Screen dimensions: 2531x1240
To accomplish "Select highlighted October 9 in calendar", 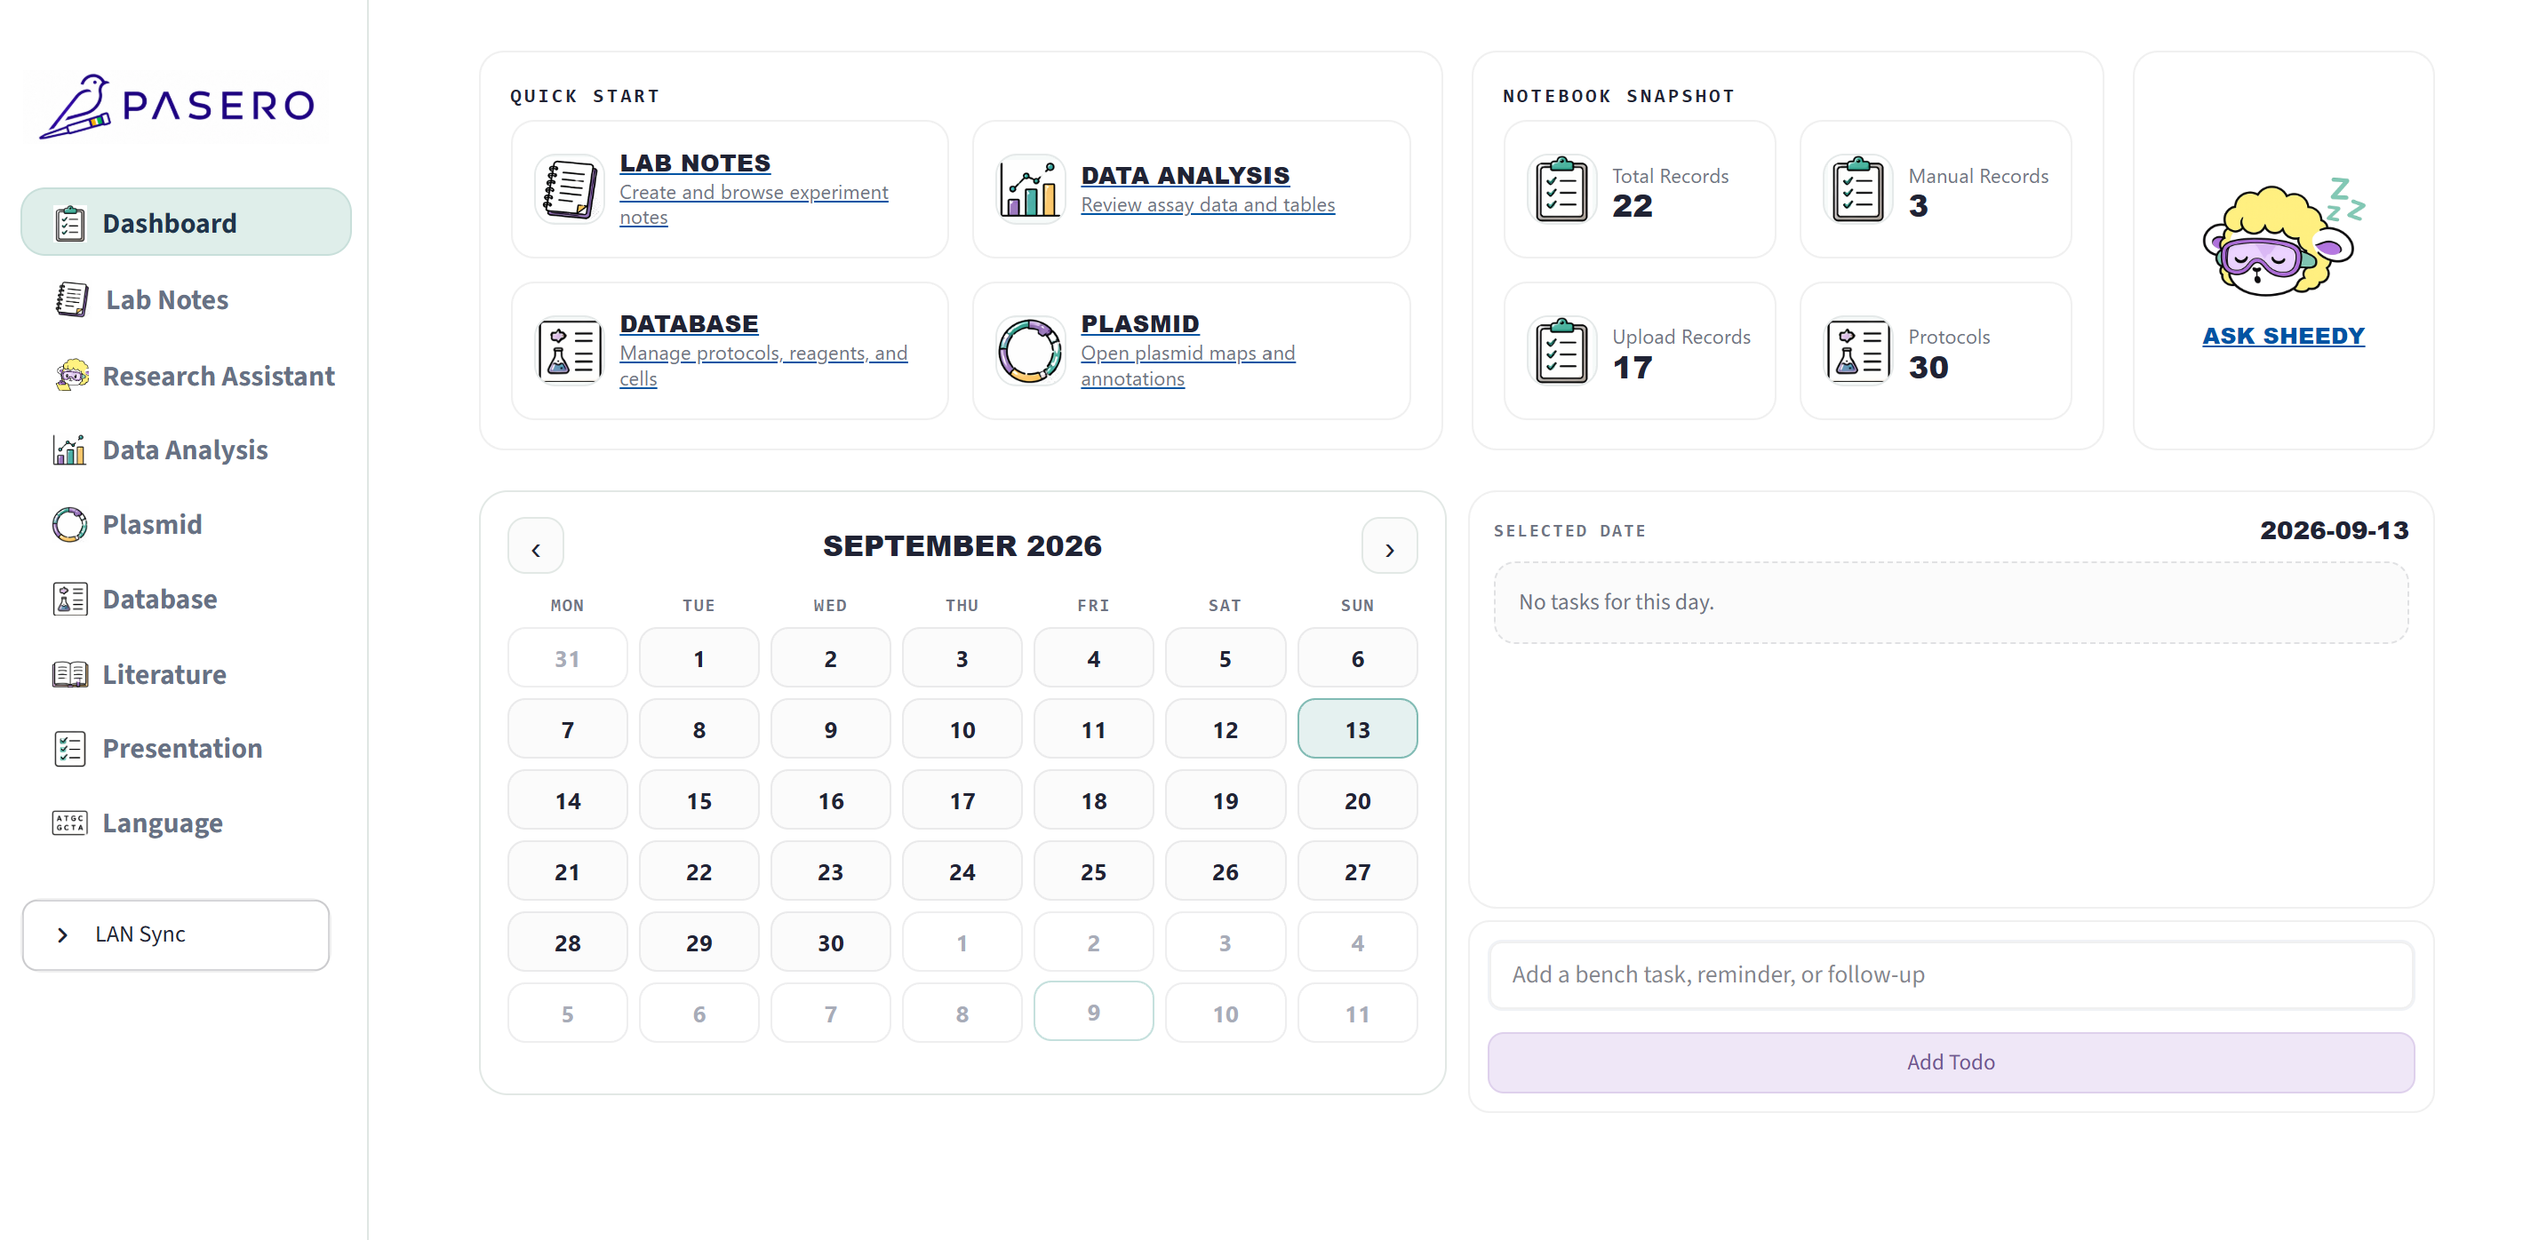I will tap(1092, 1013).
